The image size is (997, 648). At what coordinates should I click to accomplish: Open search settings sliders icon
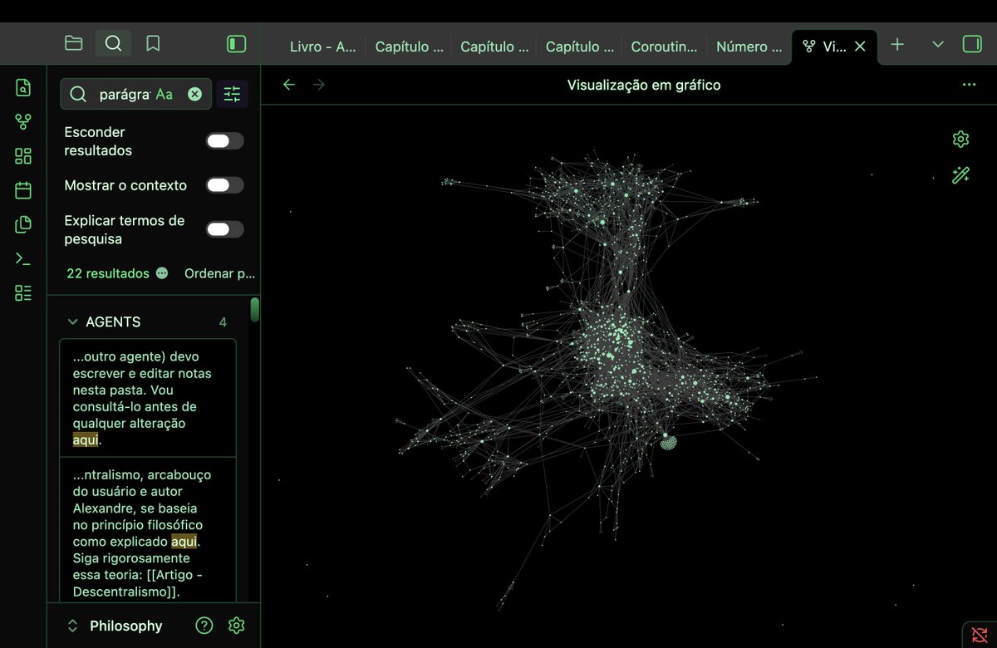(232, 94)
